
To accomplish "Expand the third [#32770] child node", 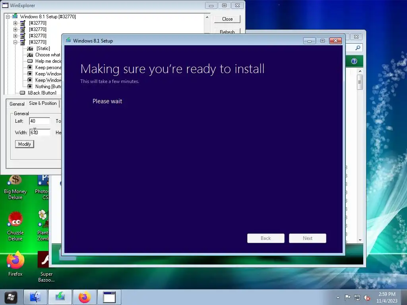I will 16,36.
